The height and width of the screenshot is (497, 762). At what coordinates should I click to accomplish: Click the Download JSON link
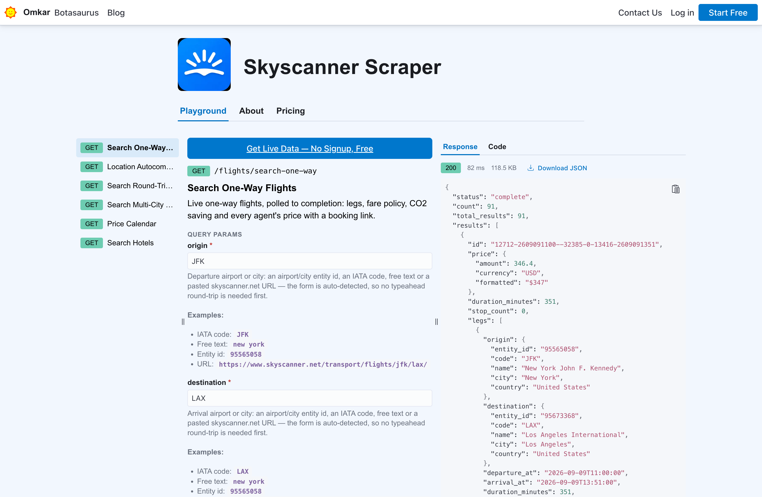click(x=562, y=168)
